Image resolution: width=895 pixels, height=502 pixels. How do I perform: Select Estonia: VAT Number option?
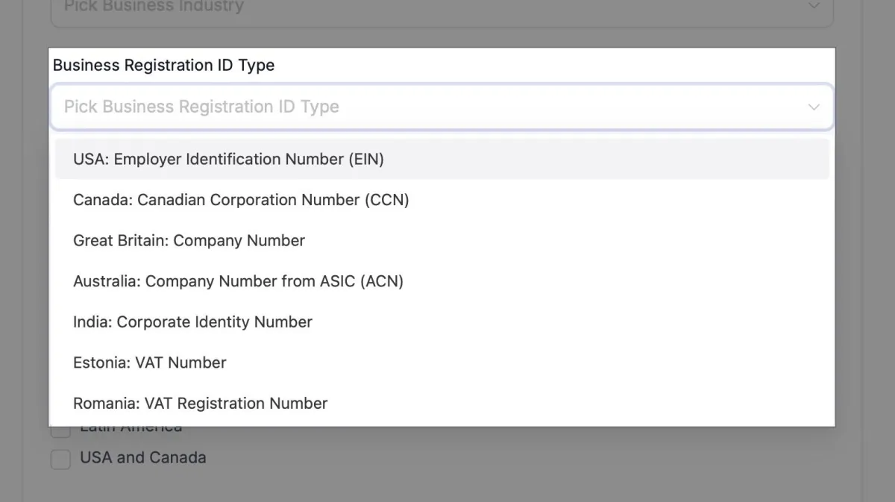pos(442,363)
